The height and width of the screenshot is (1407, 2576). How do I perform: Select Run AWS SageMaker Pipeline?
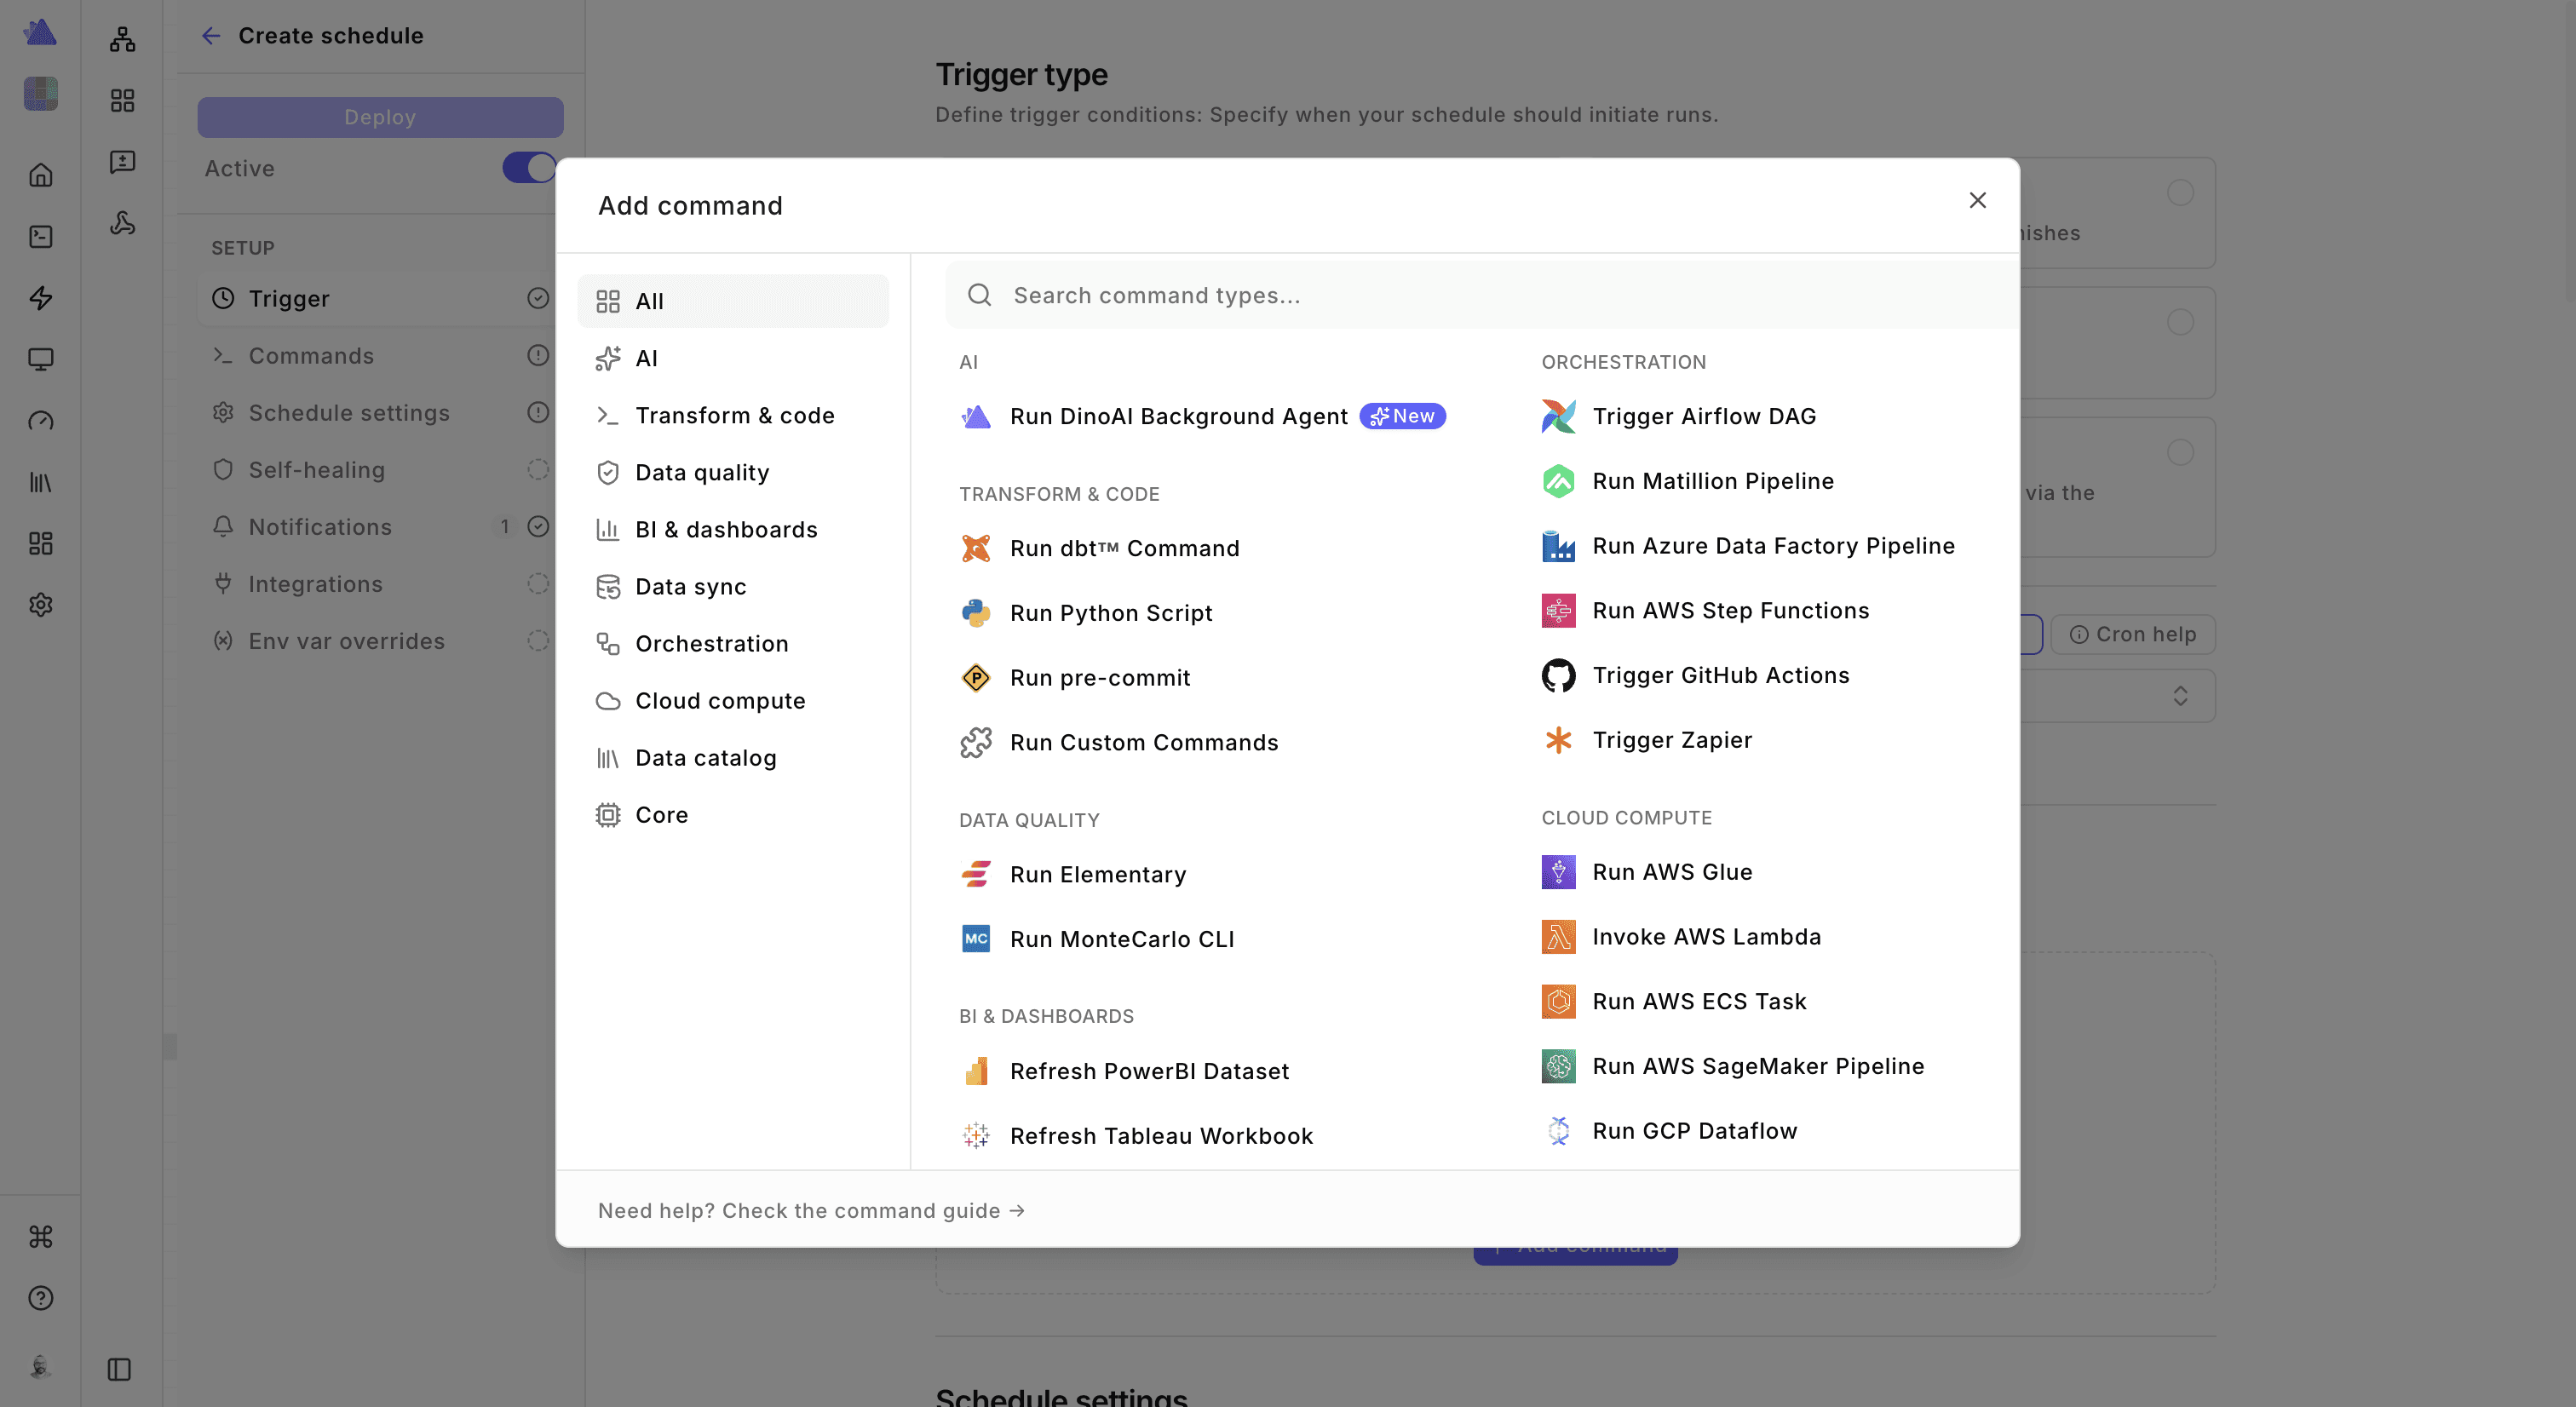[1733, 1068]
